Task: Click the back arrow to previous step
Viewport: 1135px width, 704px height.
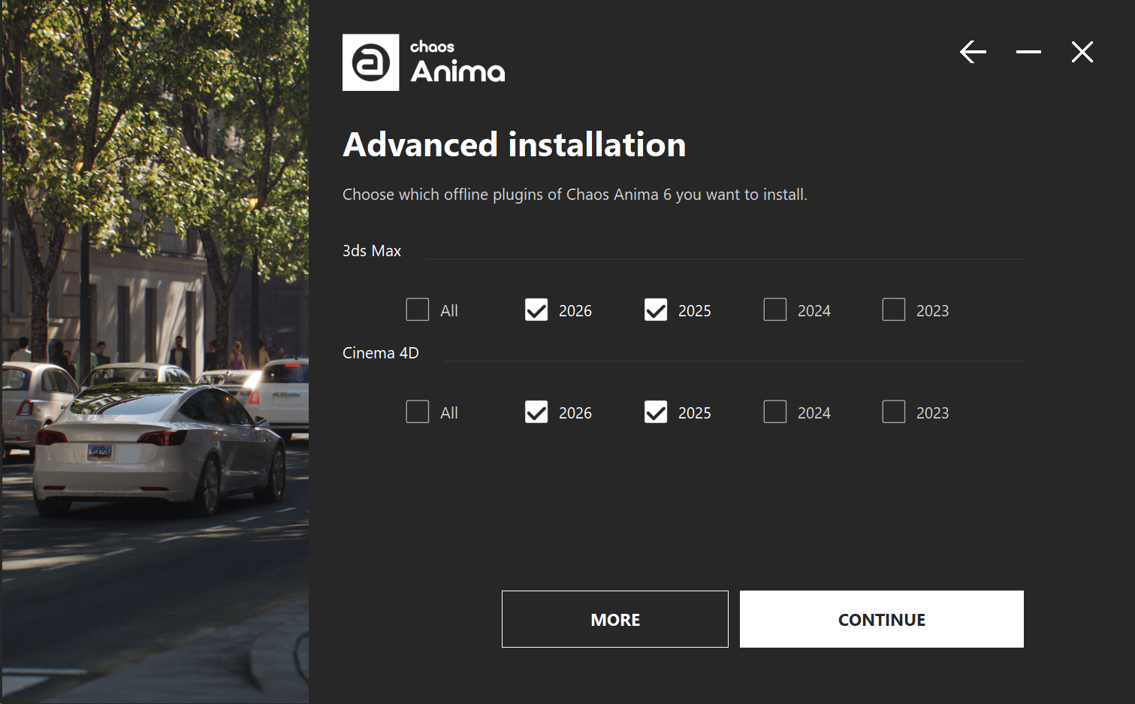Action: pos(973,52)
